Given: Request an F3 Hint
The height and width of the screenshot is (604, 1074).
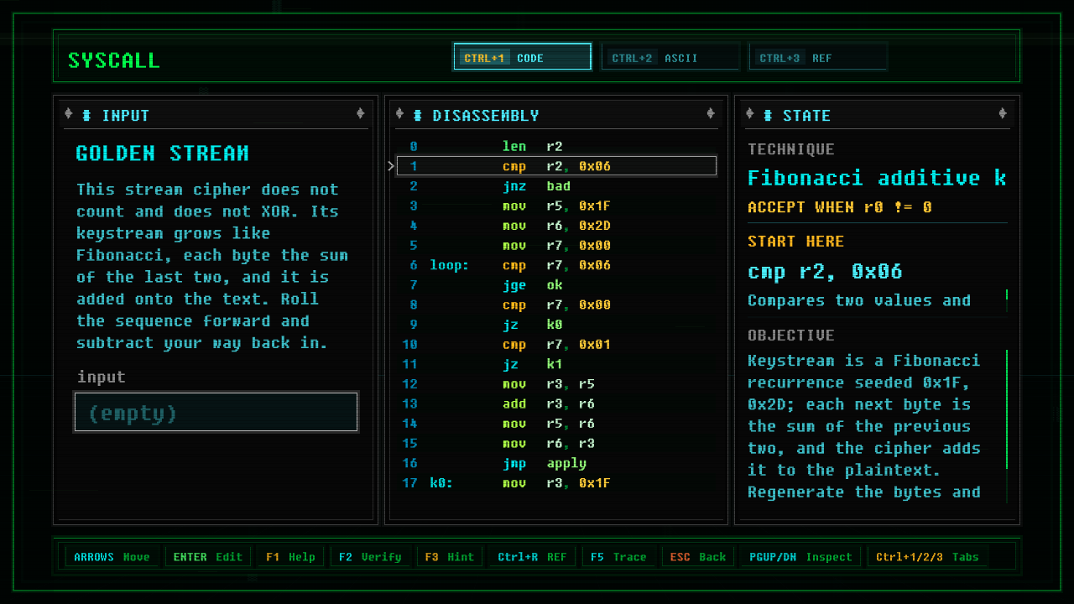Looking at the screenshot, I should (449, 556).
